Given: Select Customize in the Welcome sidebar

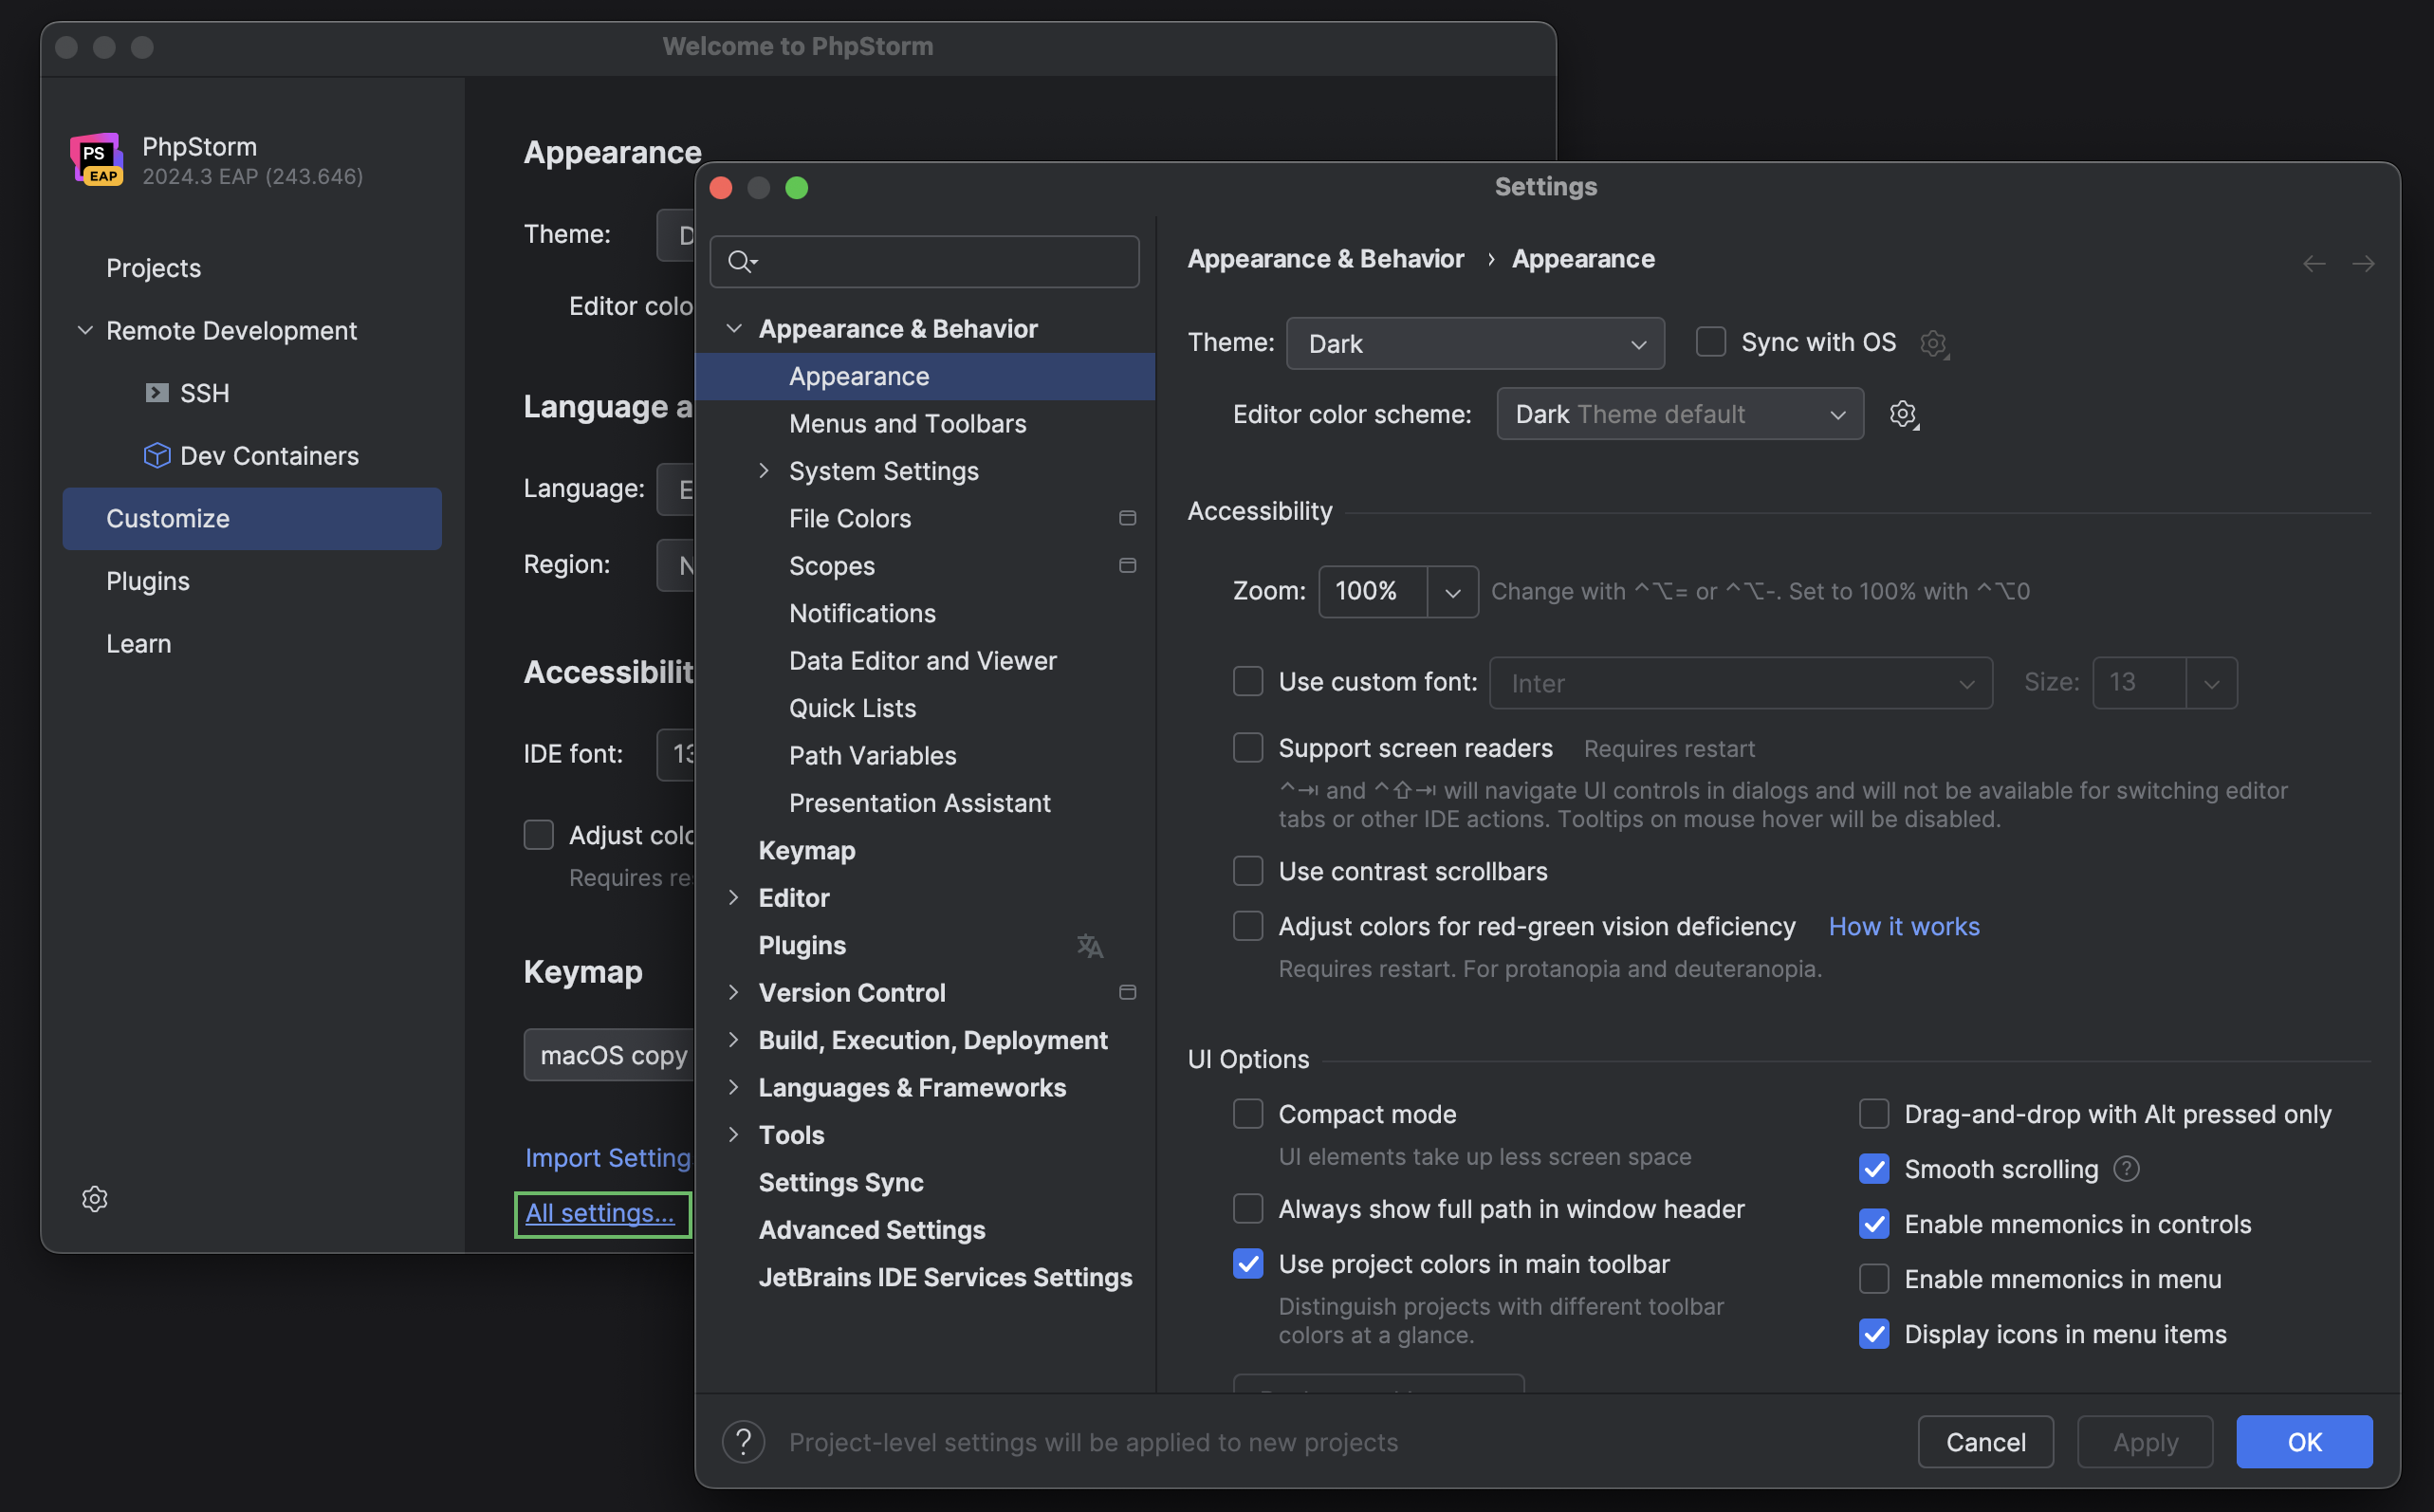Looking at the screenshot, I should (x=167, y=518).
